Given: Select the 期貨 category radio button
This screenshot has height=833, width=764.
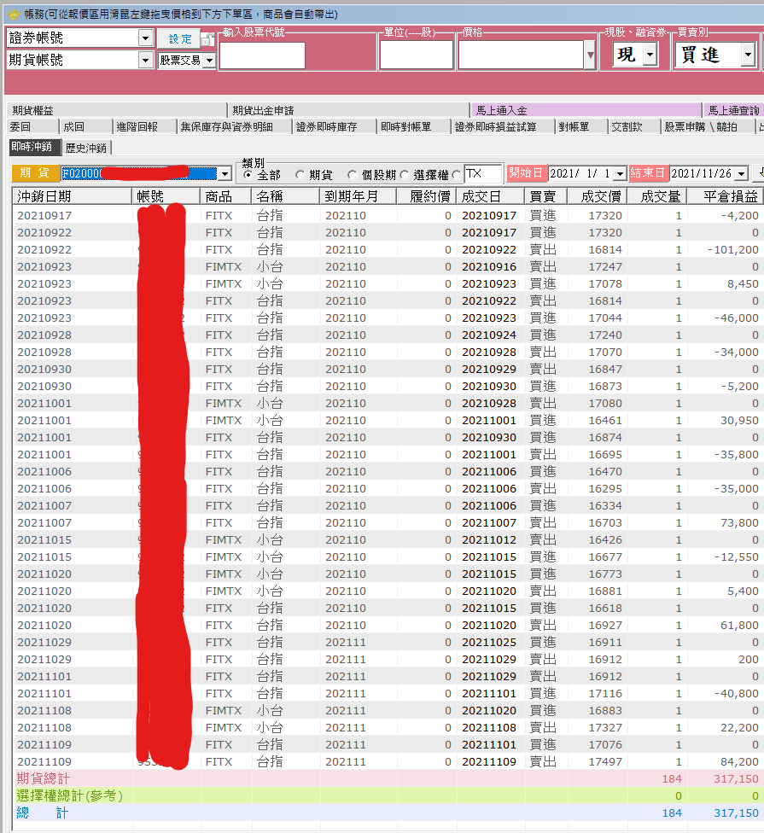Looking at the screenshot, I should pos(300,175).
